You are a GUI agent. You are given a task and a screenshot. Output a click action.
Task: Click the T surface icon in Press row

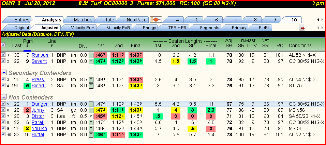pos(91,80)
